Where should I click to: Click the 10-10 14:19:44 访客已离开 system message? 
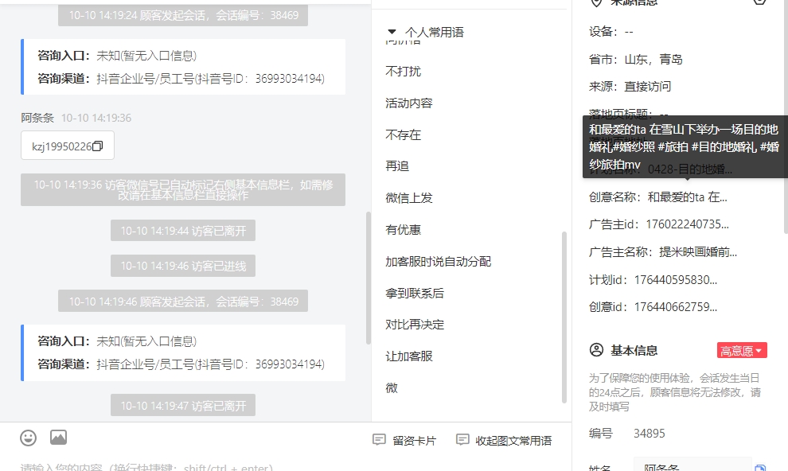183,231
